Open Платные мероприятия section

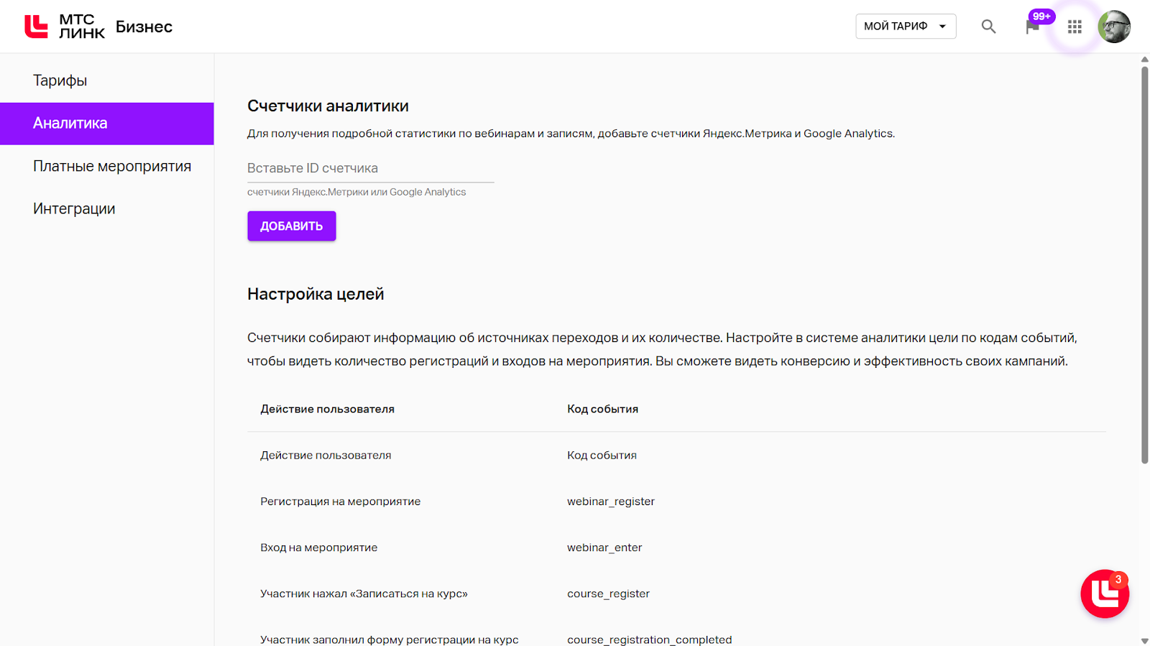pos(112,166)
